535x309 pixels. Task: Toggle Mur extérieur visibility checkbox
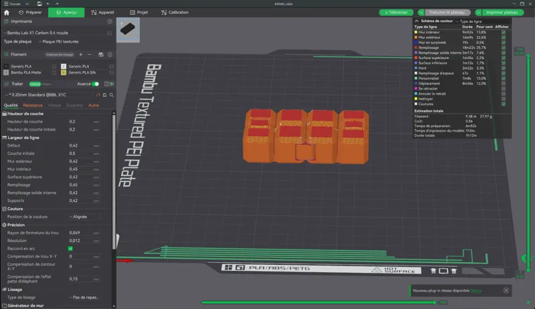[504, 37]
